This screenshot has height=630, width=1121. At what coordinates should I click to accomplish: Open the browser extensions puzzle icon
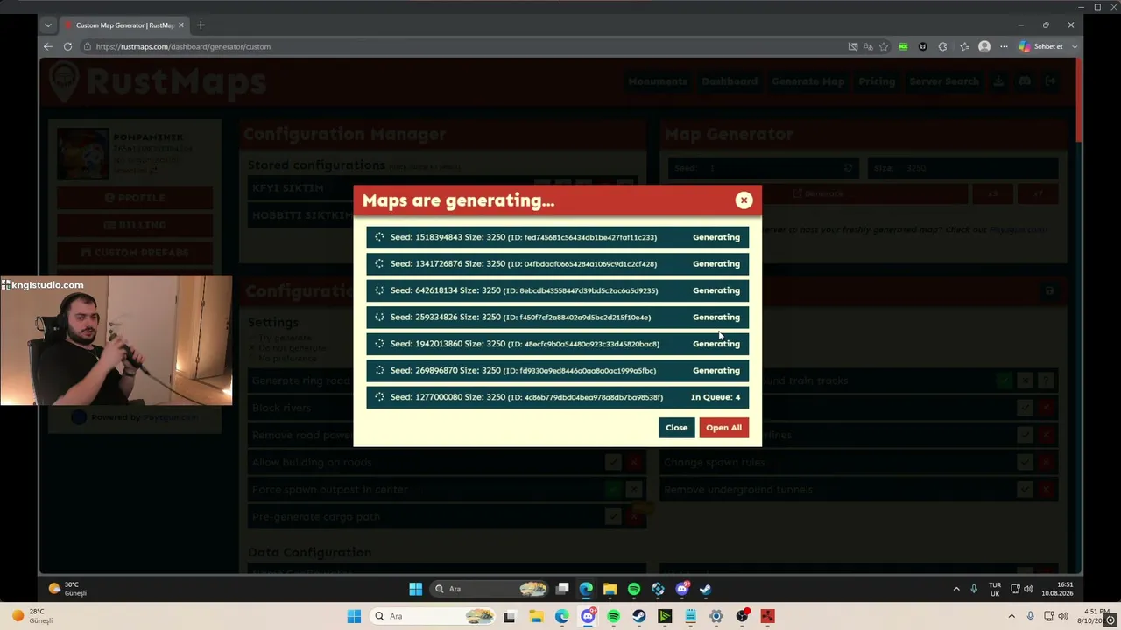942,46
